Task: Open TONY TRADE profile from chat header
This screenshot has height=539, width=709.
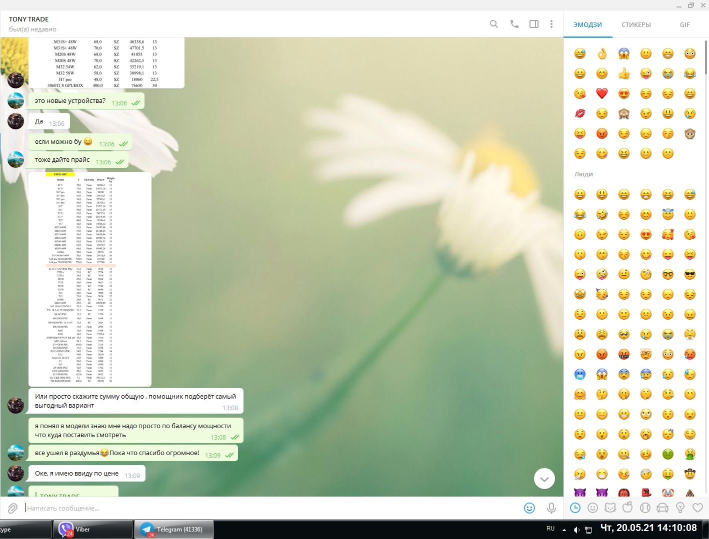Action: 28,19
